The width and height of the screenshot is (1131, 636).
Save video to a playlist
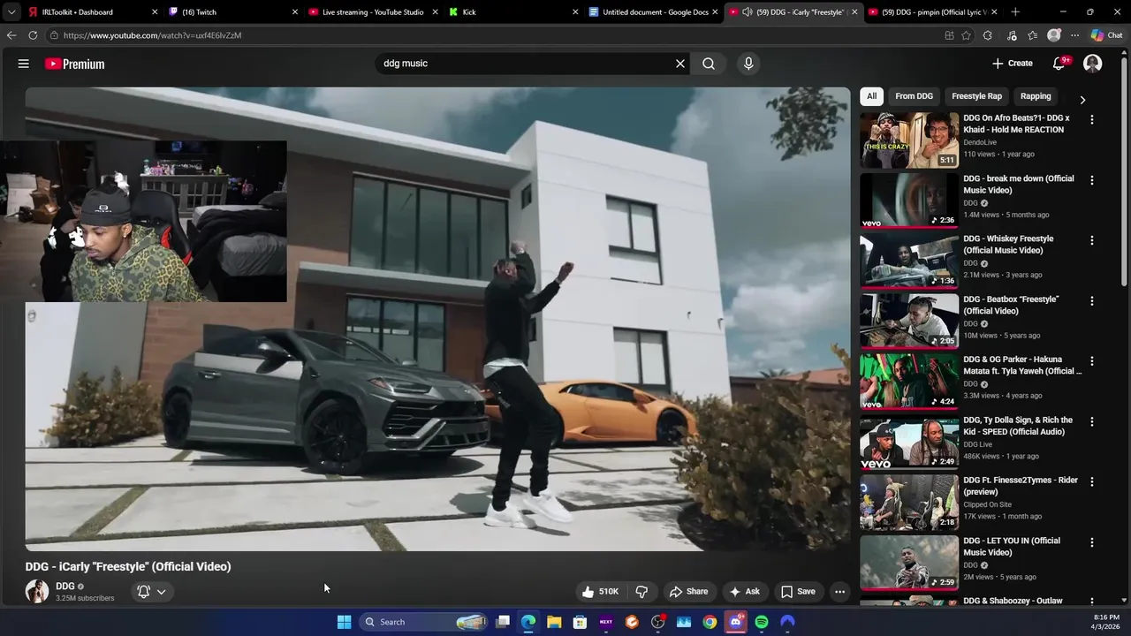tap(798, 592)
